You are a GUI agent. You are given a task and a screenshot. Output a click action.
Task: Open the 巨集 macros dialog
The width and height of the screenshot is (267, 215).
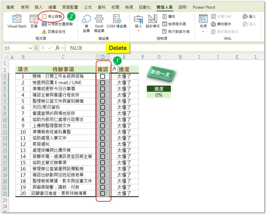tap(34, 21)
